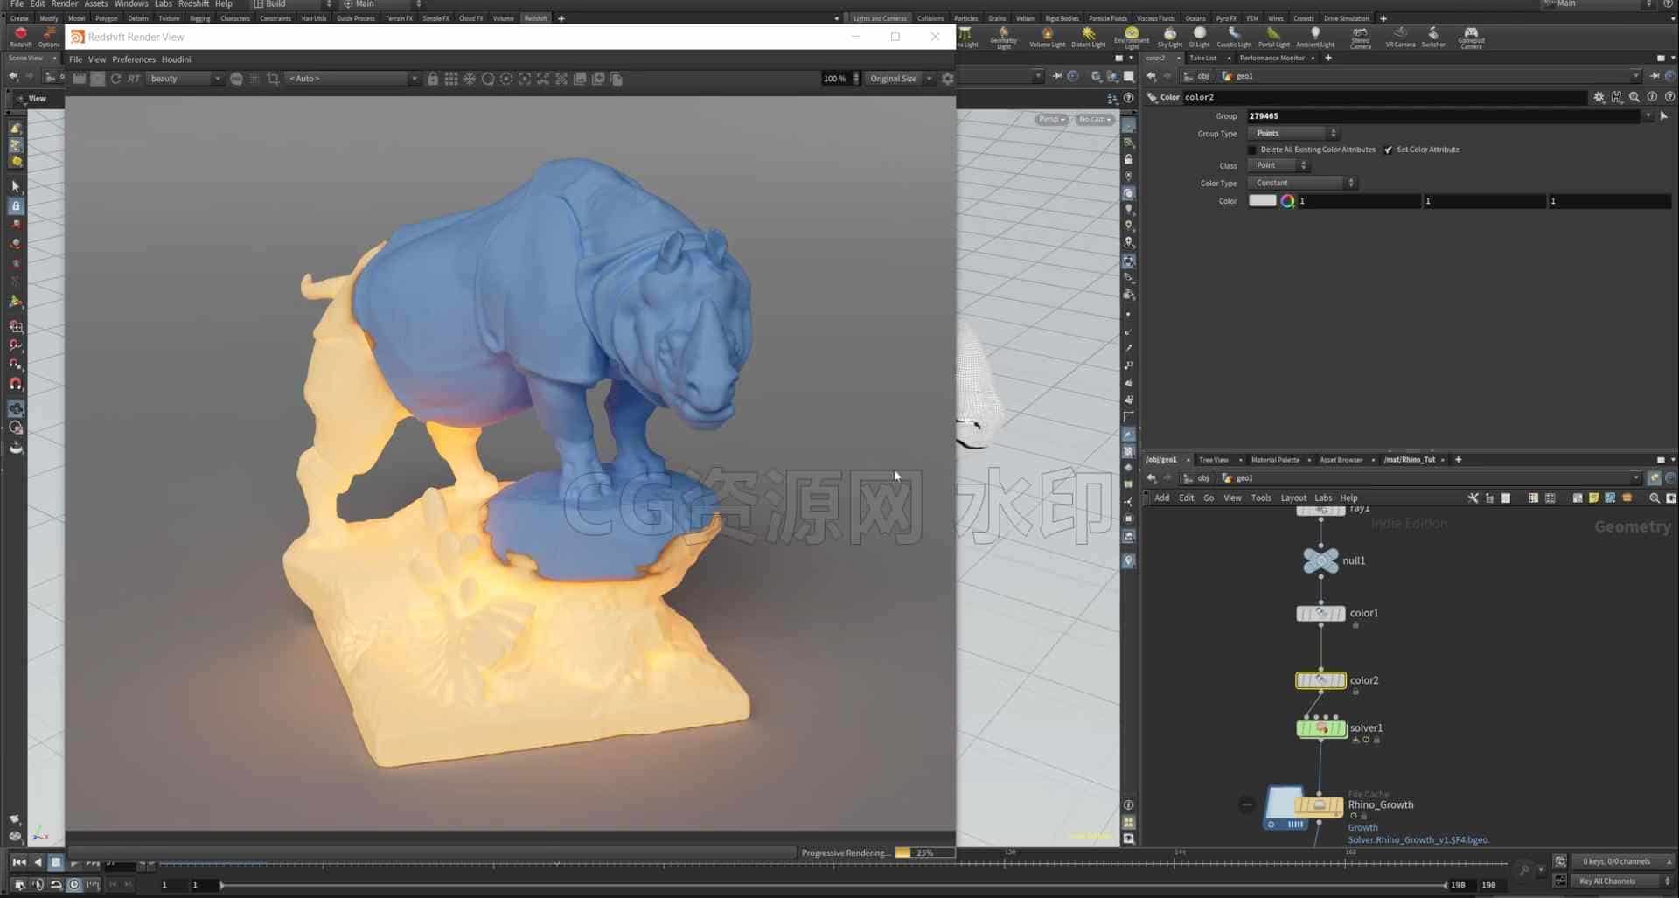This screenshot has width=1679, height=898.
Task: Click the Distant Light shelf tool
Action: (x=1089, y=37)
